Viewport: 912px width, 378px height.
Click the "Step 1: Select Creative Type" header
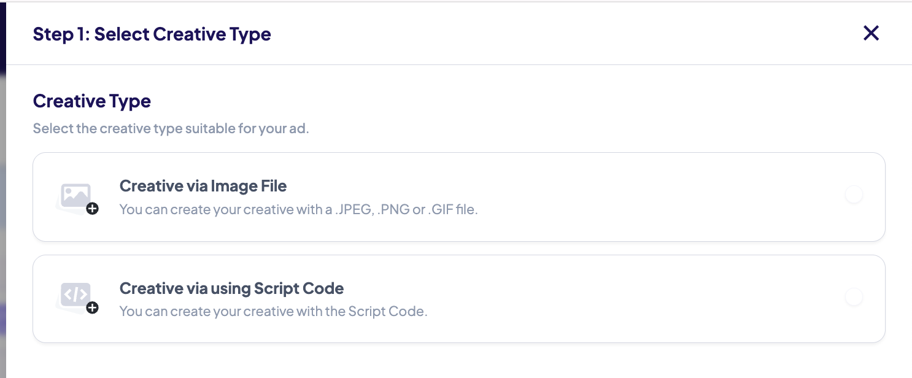(x=152, y=34)
